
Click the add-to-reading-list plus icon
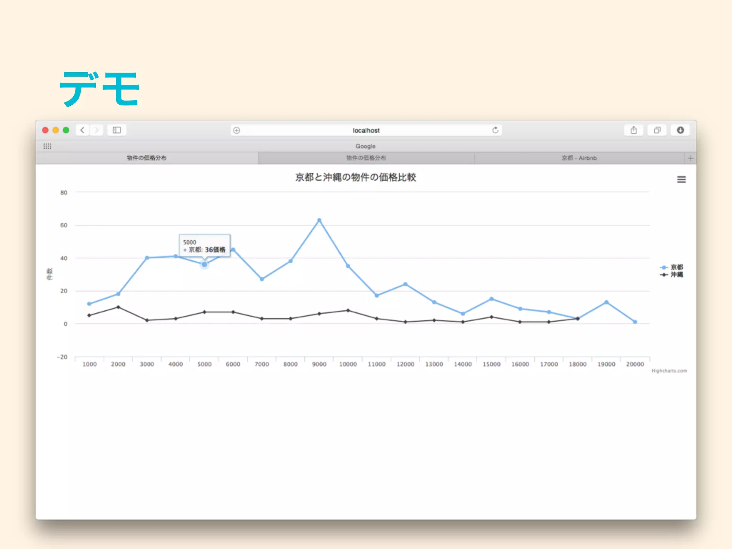pos(237,130)
